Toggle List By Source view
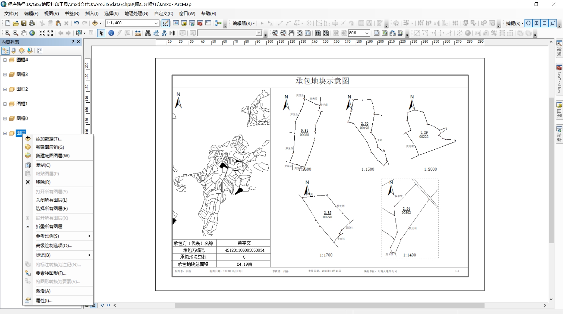The width and height of the screenshot is (563, 314). (x=13, y=51)
